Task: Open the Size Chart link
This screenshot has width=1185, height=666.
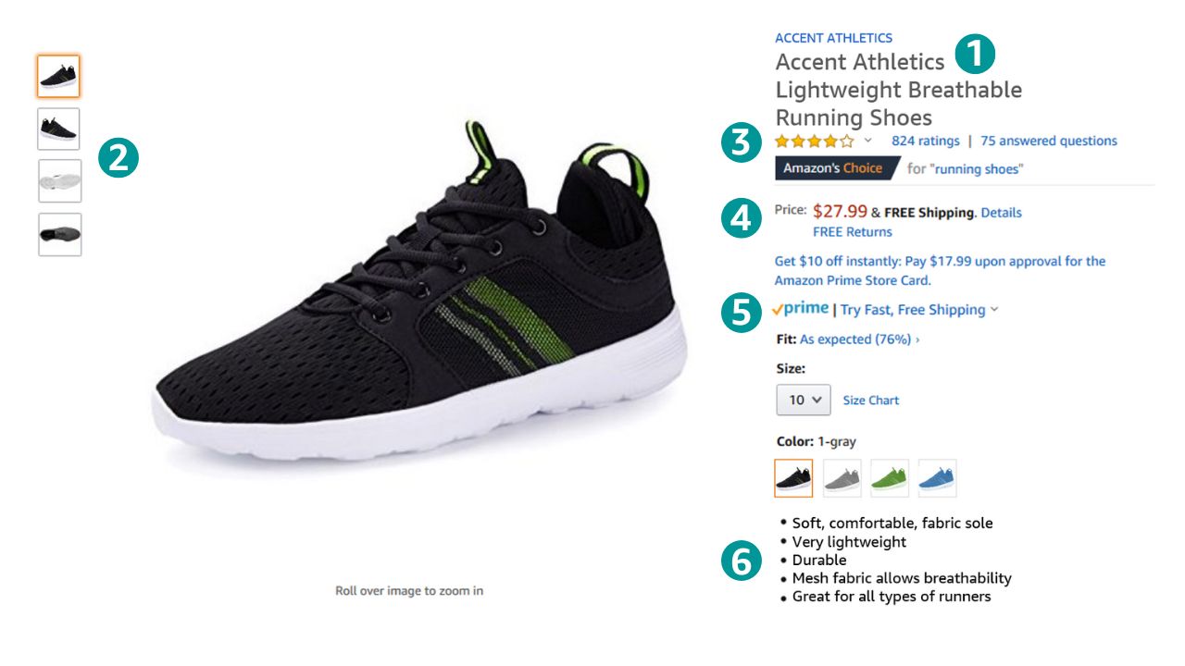Action: (x=869, y=400)
